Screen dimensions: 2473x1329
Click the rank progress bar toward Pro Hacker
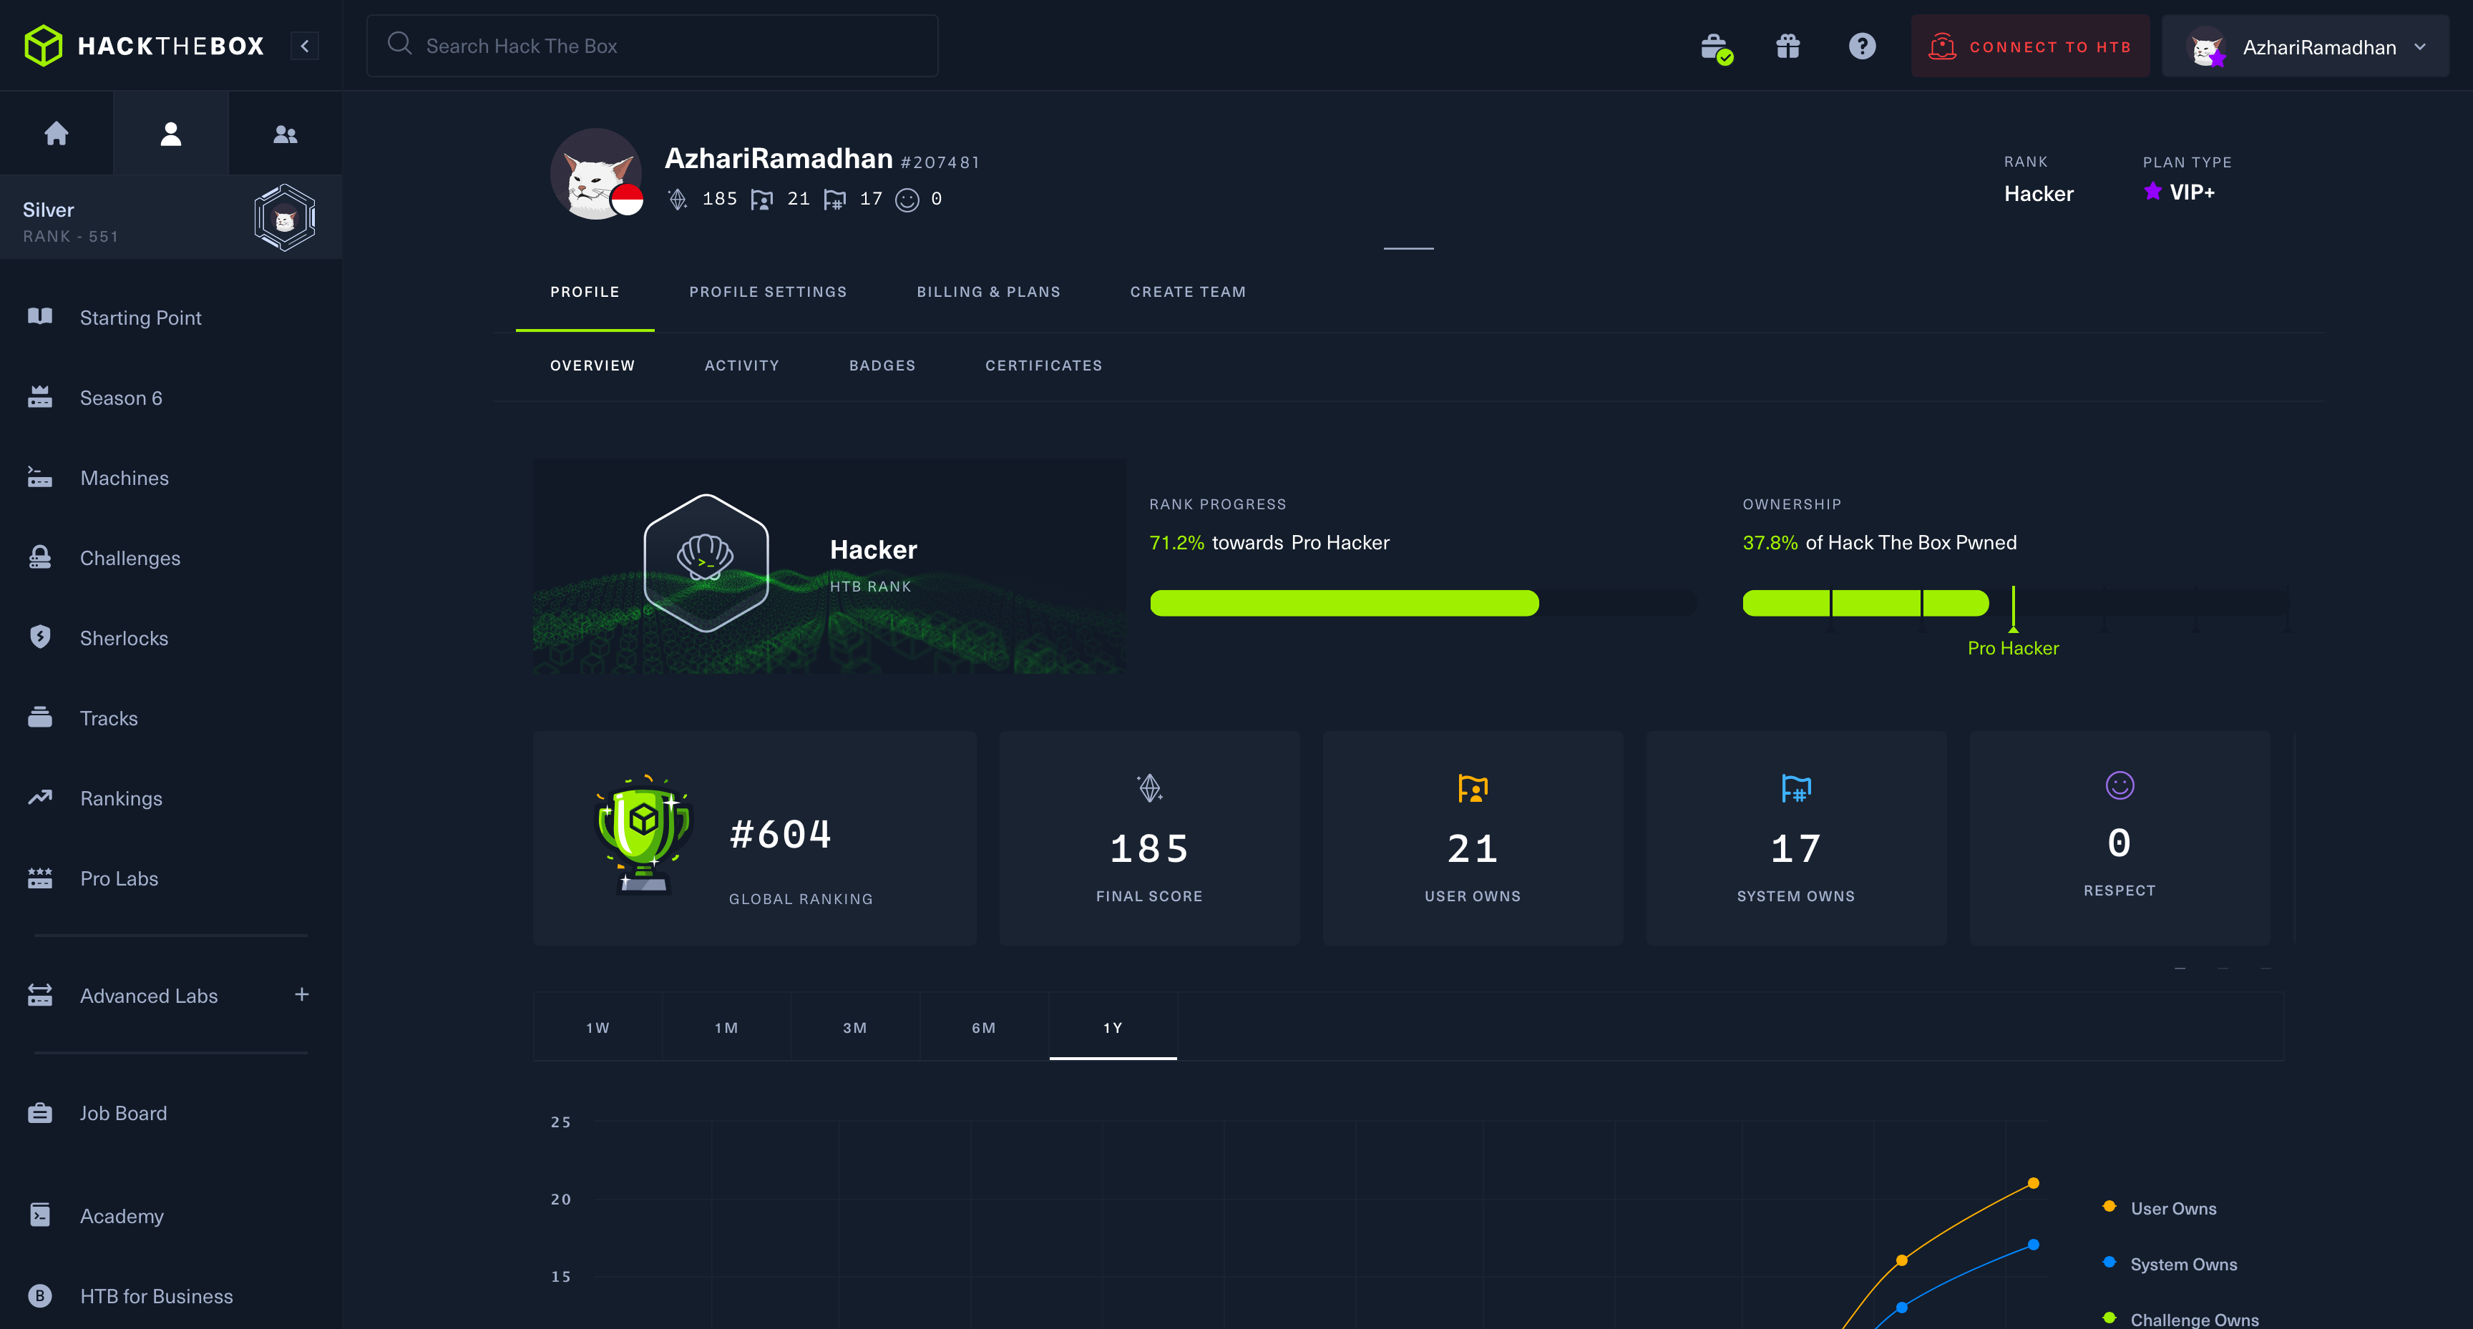pyautogui.click(x=1423, y=602)
